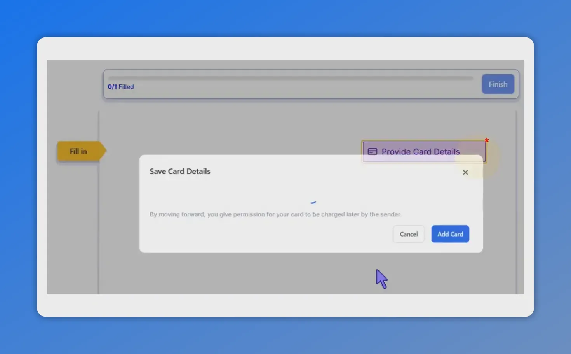Click the progress bar near the top
Screen dimensions: 571x354
pyautogui.click(x=291, y=78)
